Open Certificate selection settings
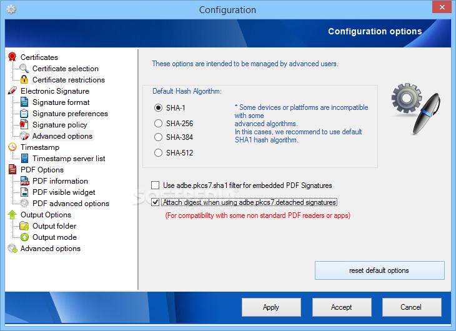 point(66,69)
